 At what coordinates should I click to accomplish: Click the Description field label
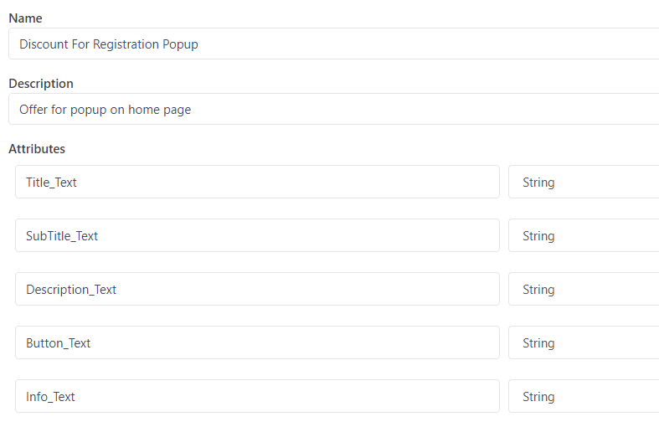[x=41, y=84]
